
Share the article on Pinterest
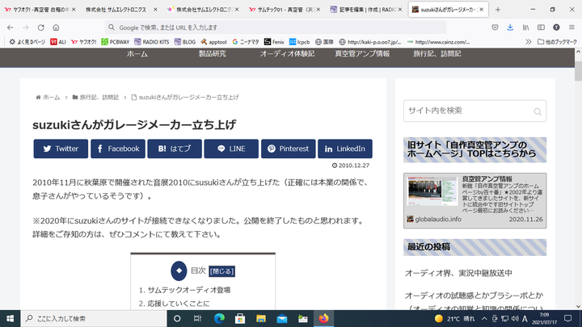(289, 149)
